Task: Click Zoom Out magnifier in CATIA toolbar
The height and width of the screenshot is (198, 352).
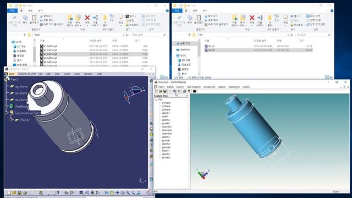Action: (x=133, y=193)
